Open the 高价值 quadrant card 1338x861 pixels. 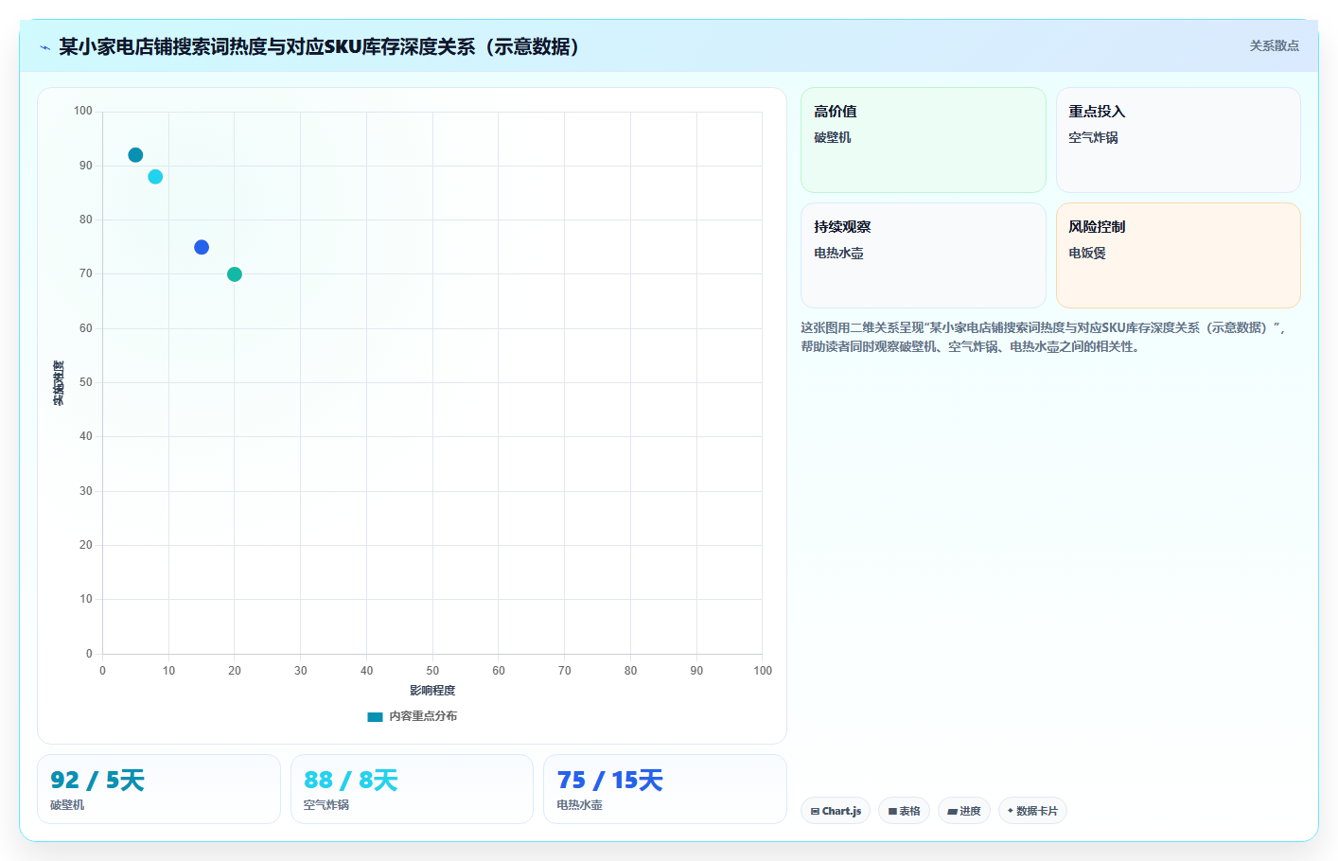click(x=923, y=140)
